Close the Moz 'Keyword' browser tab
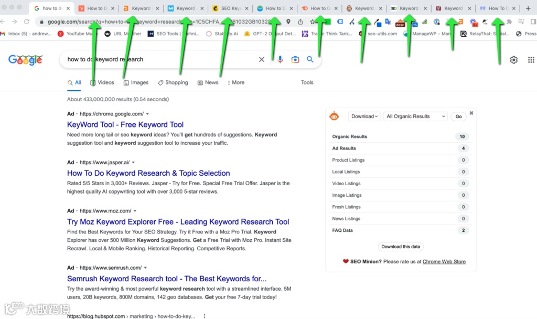 [202, 8]
